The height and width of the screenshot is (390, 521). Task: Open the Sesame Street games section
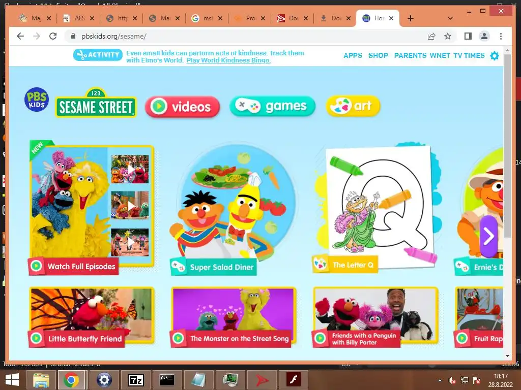tap(272, 106)
